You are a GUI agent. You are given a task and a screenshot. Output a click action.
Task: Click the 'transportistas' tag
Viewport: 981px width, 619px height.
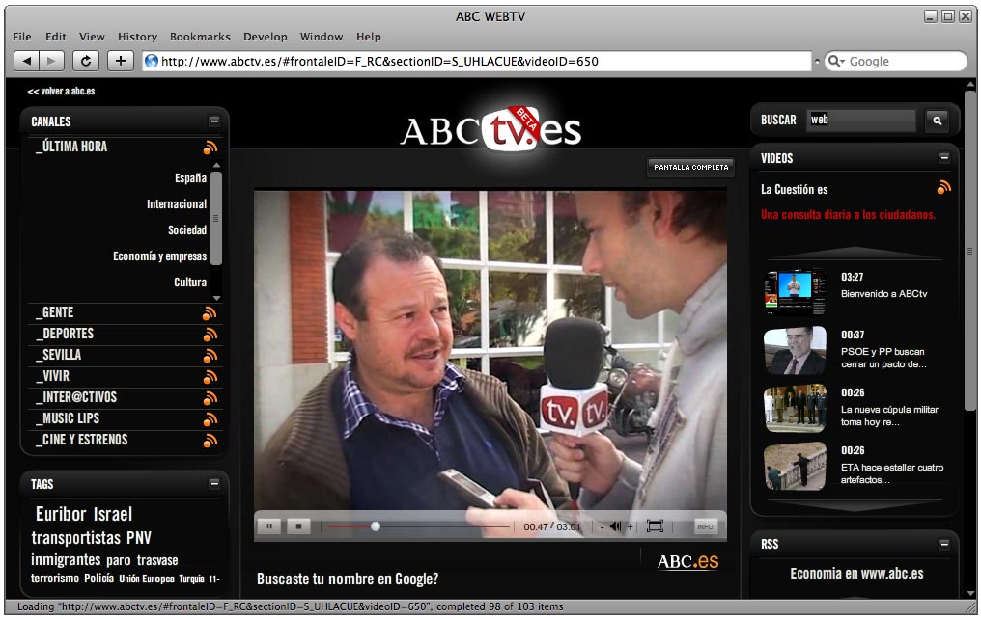click(75, 538)
